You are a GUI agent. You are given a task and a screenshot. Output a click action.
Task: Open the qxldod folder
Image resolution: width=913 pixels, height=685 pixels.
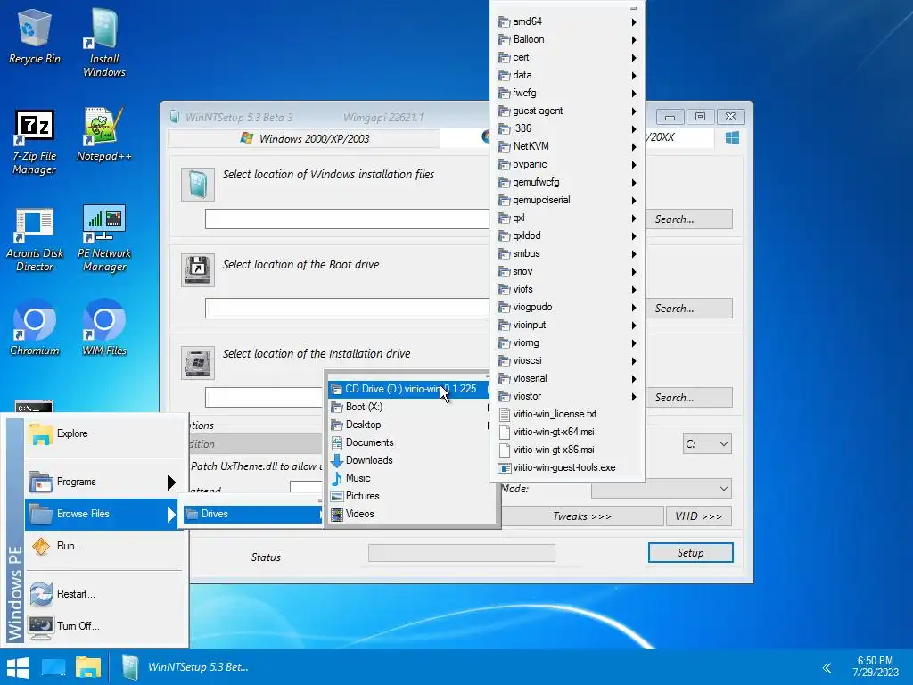pos(568,235)
